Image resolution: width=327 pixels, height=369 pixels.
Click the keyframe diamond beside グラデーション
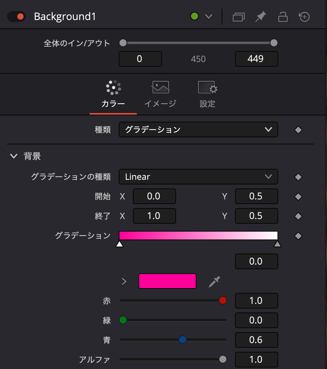pos(298,236)
